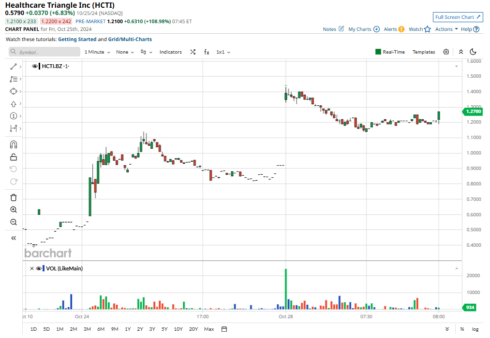Select the 20Y time range

coord(193,329)
